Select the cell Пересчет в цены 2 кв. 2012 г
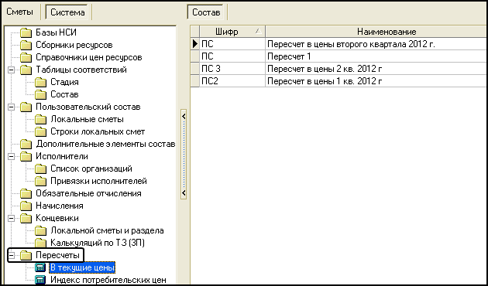This screenshot has width=488, height=286. [376, 69]
